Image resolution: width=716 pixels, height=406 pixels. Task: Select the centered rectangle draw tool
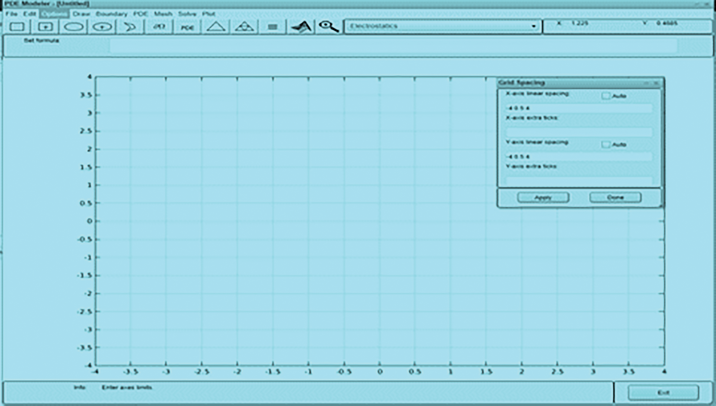[45, 27]
